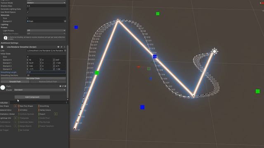Open the Material Editor in ProBuilder

pos(6,110)
